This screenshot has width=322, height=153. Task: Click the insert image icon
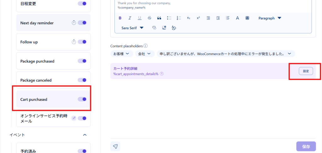(x=164, y=28)
